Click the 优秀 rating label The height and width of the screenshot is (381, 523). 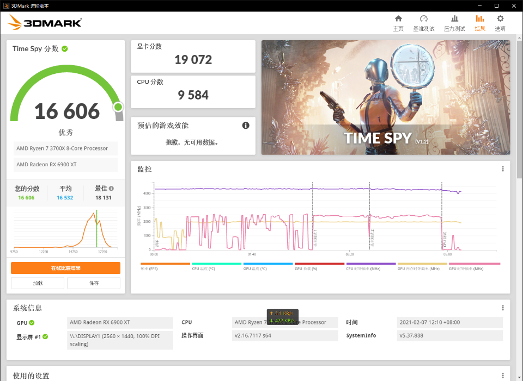click(66, 133)
